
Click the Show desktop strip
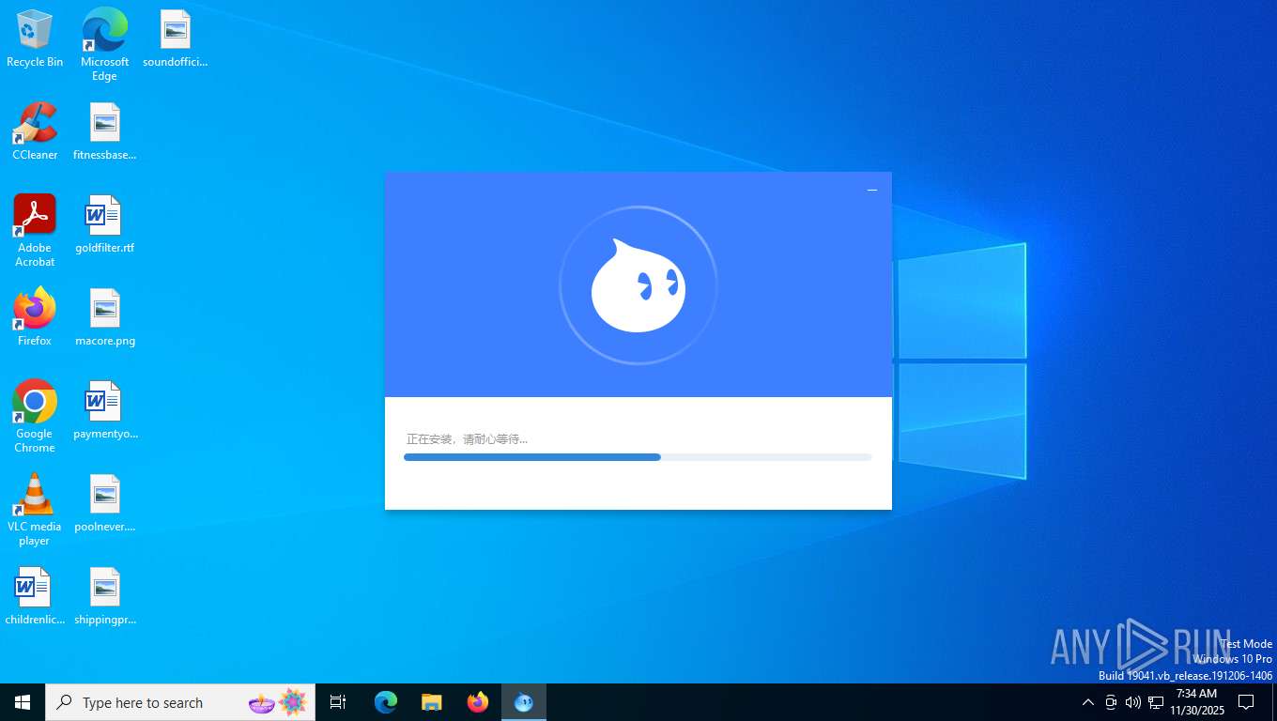[1273, 702]
